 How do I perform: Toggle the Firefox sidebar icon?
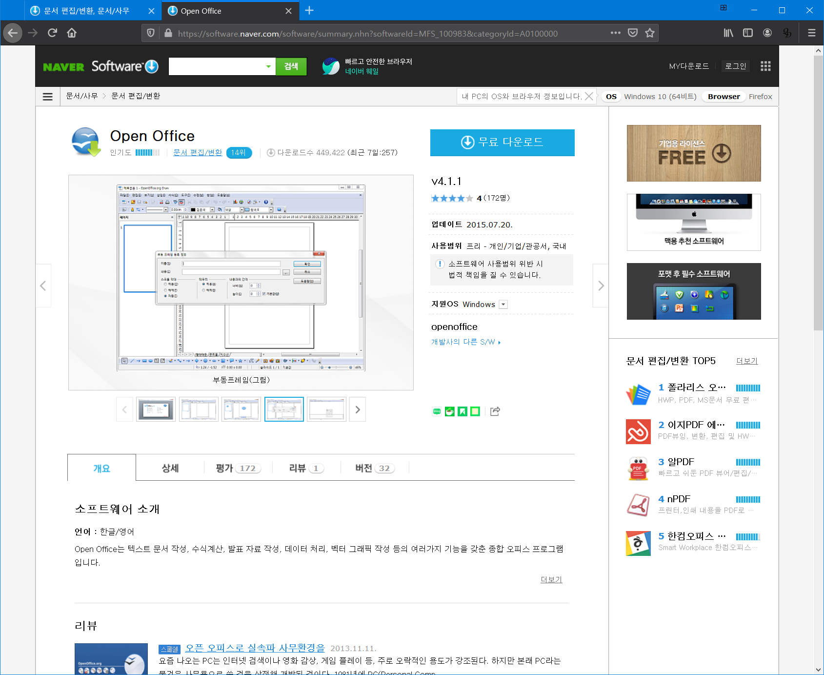point(748,33)
